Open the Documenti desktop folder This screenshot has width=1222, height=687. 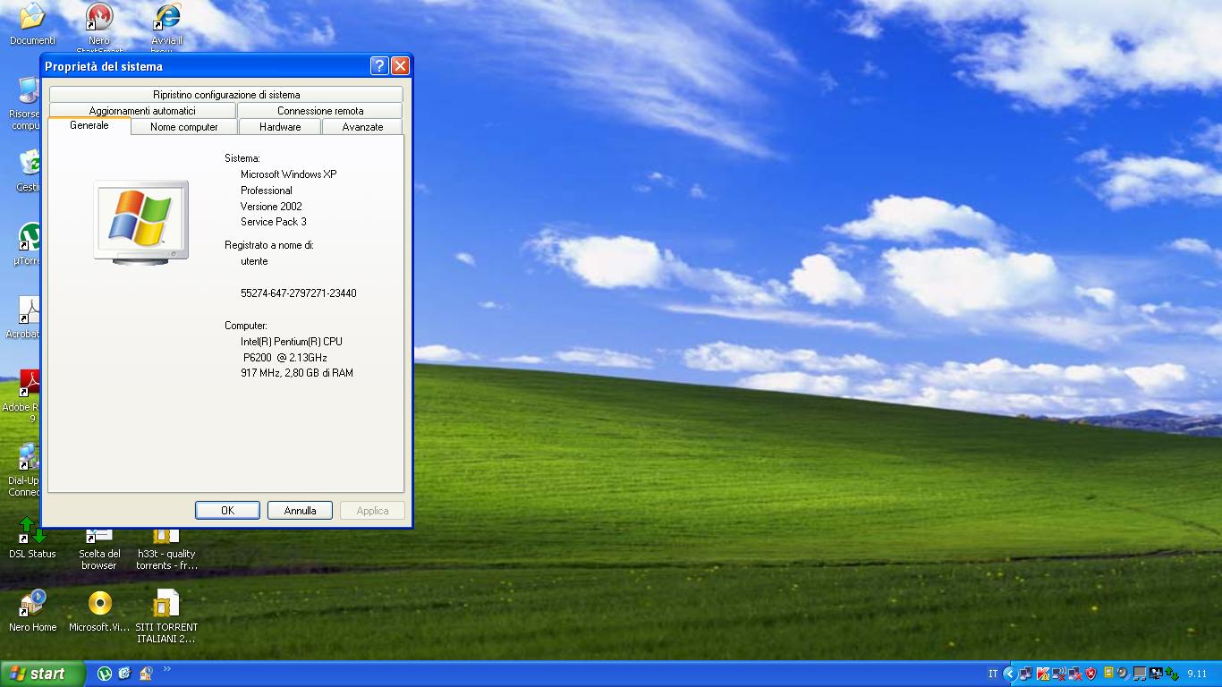pos(32,24)
